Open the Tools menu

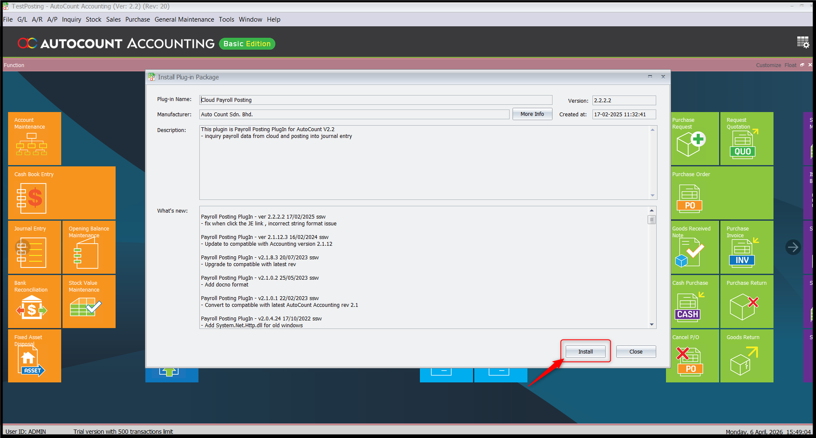click(227, 20)
